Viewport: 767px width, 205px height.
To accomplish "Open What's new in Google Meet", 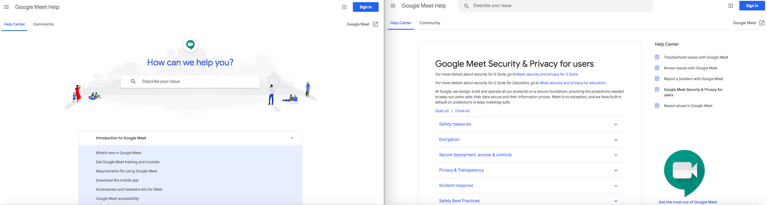I will [118, 153].
